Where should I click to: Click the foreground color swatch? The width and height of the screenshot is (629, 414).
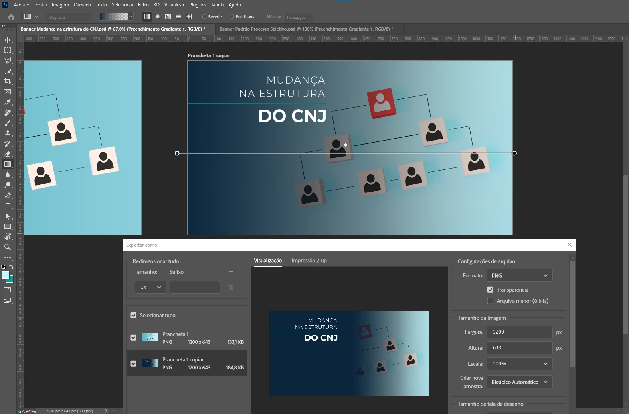5,275
